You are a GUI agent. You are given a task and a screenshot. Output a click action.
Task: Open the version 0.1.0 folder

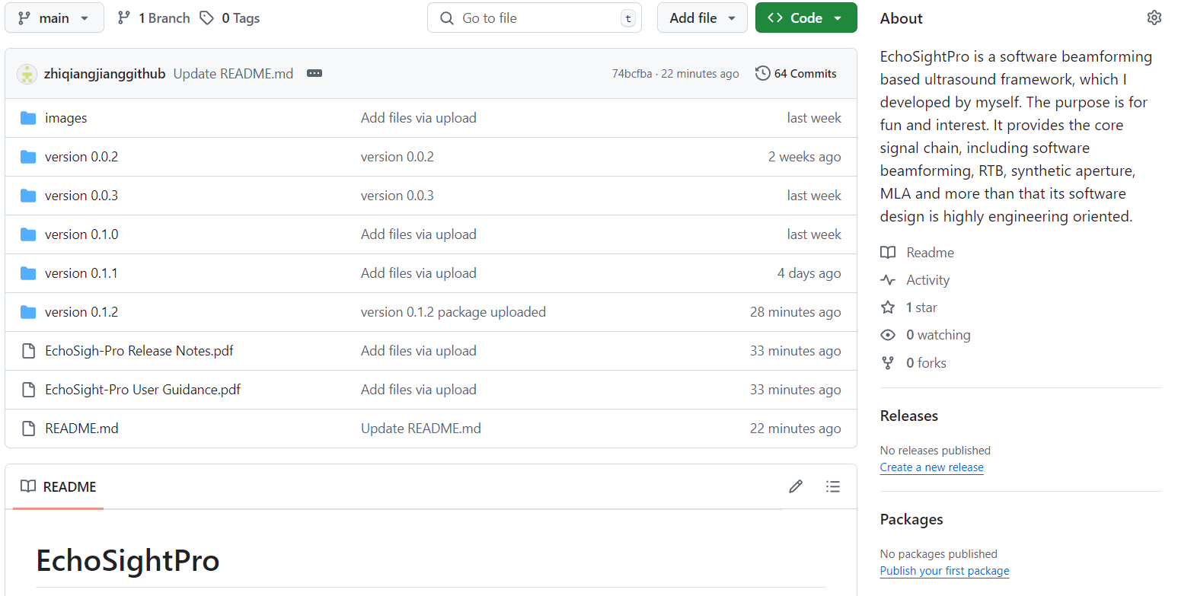pyautogui.click(x=81, y=234)
